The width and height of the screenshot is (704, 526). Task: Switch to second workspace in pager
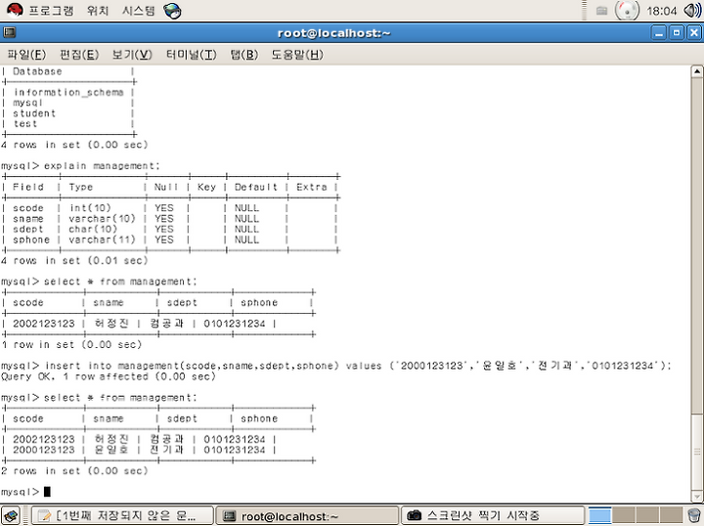point(623,515)
